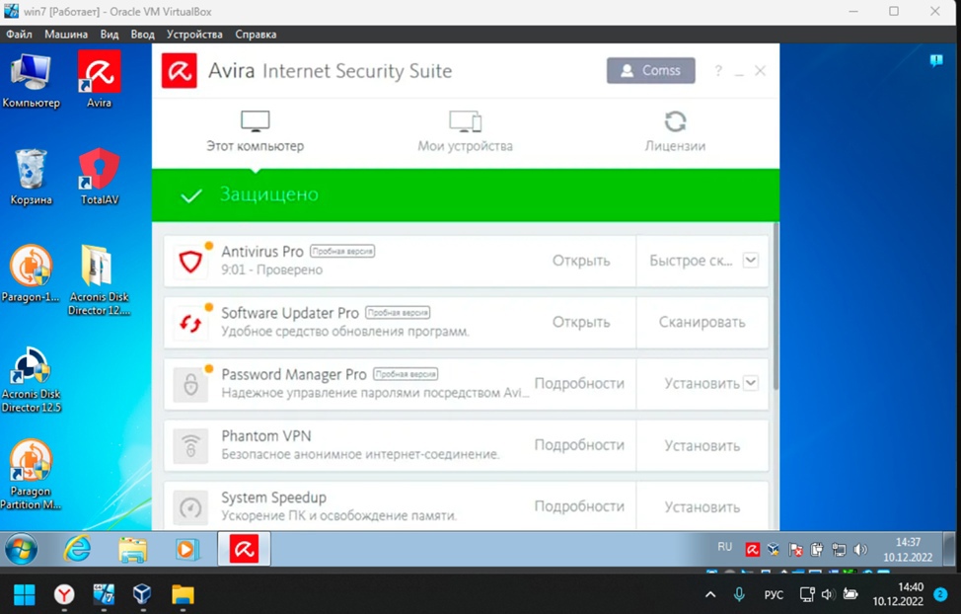Image resolution: width=961 pixels, height=614 pixels.
Task: Select the Корзина recycle bin icon
Action: 31,177
